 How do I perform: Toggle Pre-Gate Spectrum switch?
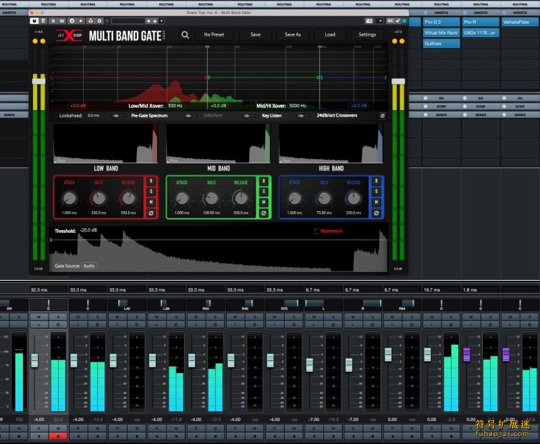(x=117, y=115)
